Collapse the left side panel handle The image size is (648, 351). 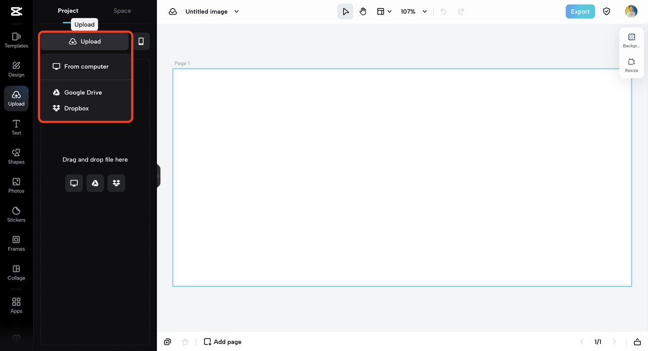click(x=158, y=175)
